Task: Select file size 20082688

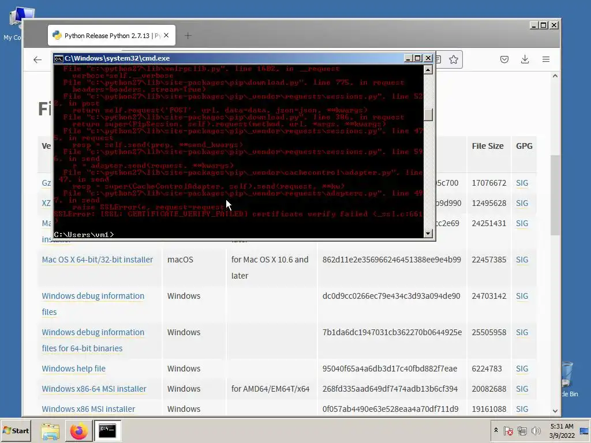Action: (489, 389)
